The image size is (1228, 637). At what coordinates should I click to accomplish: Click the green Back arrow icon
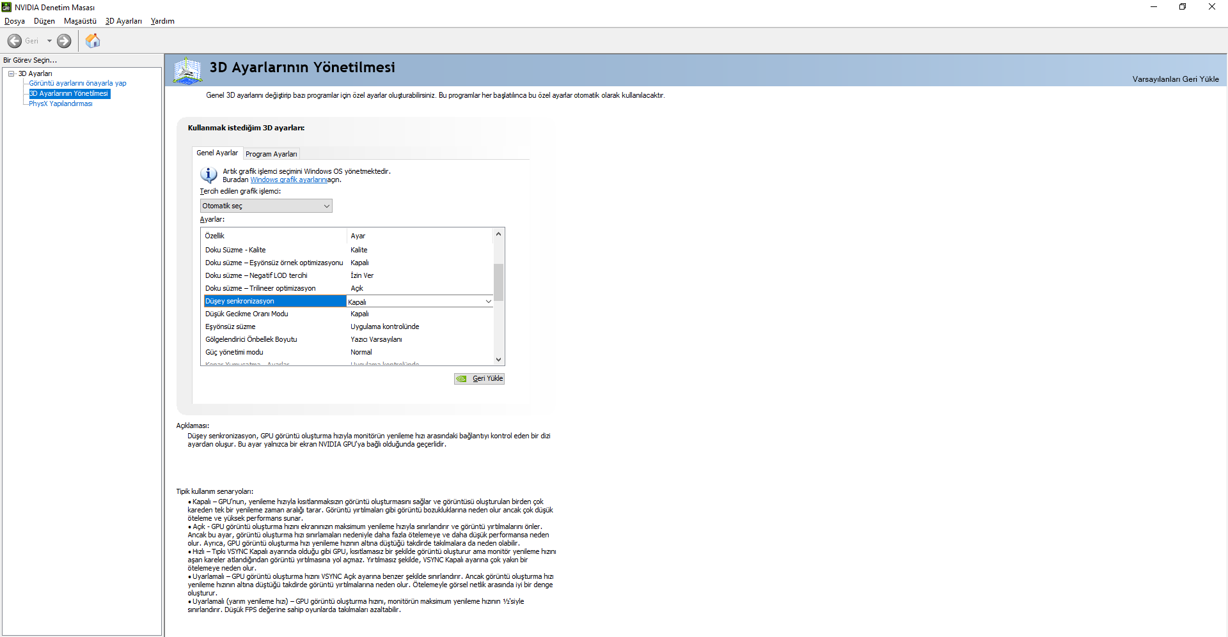[x=14, y=41]
